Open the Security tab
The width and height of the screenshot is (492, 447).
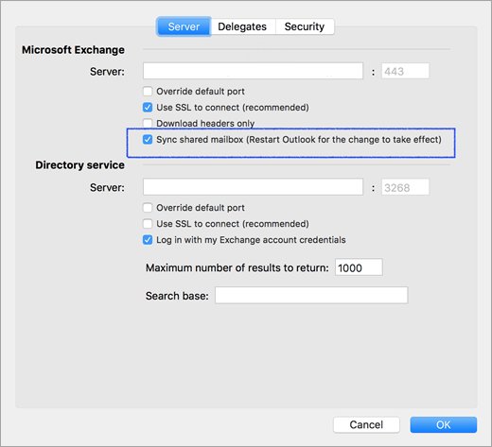click(x=305, y=26)
